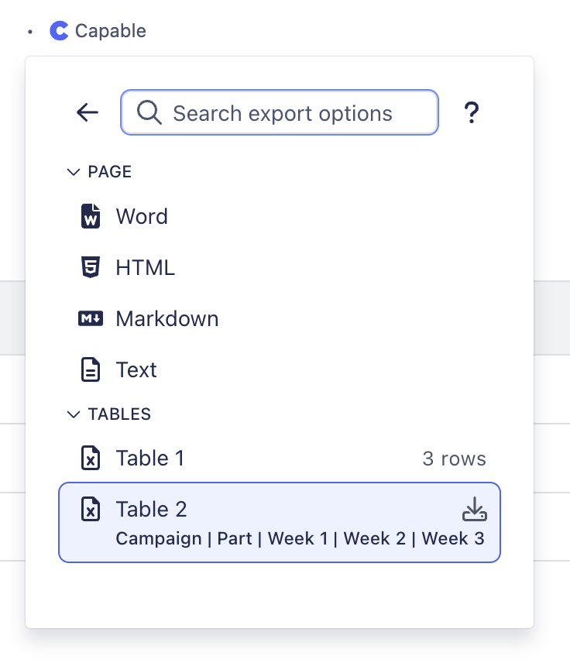The height and width of the screenshot is (663, 570).
Task: Click the Text file icon
Action: pyautogui.click(x=91, y=369)
